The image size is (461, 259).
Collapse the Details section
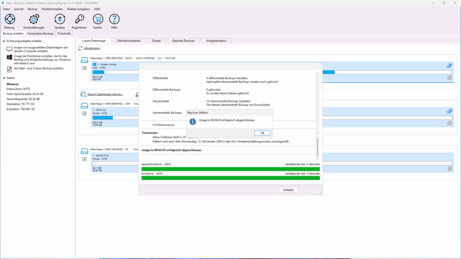click(4, 78)
